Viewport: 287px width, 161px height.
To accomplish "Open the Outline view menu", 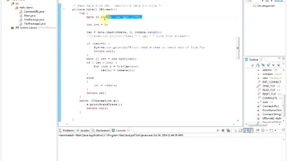I will tap(283, 64).
